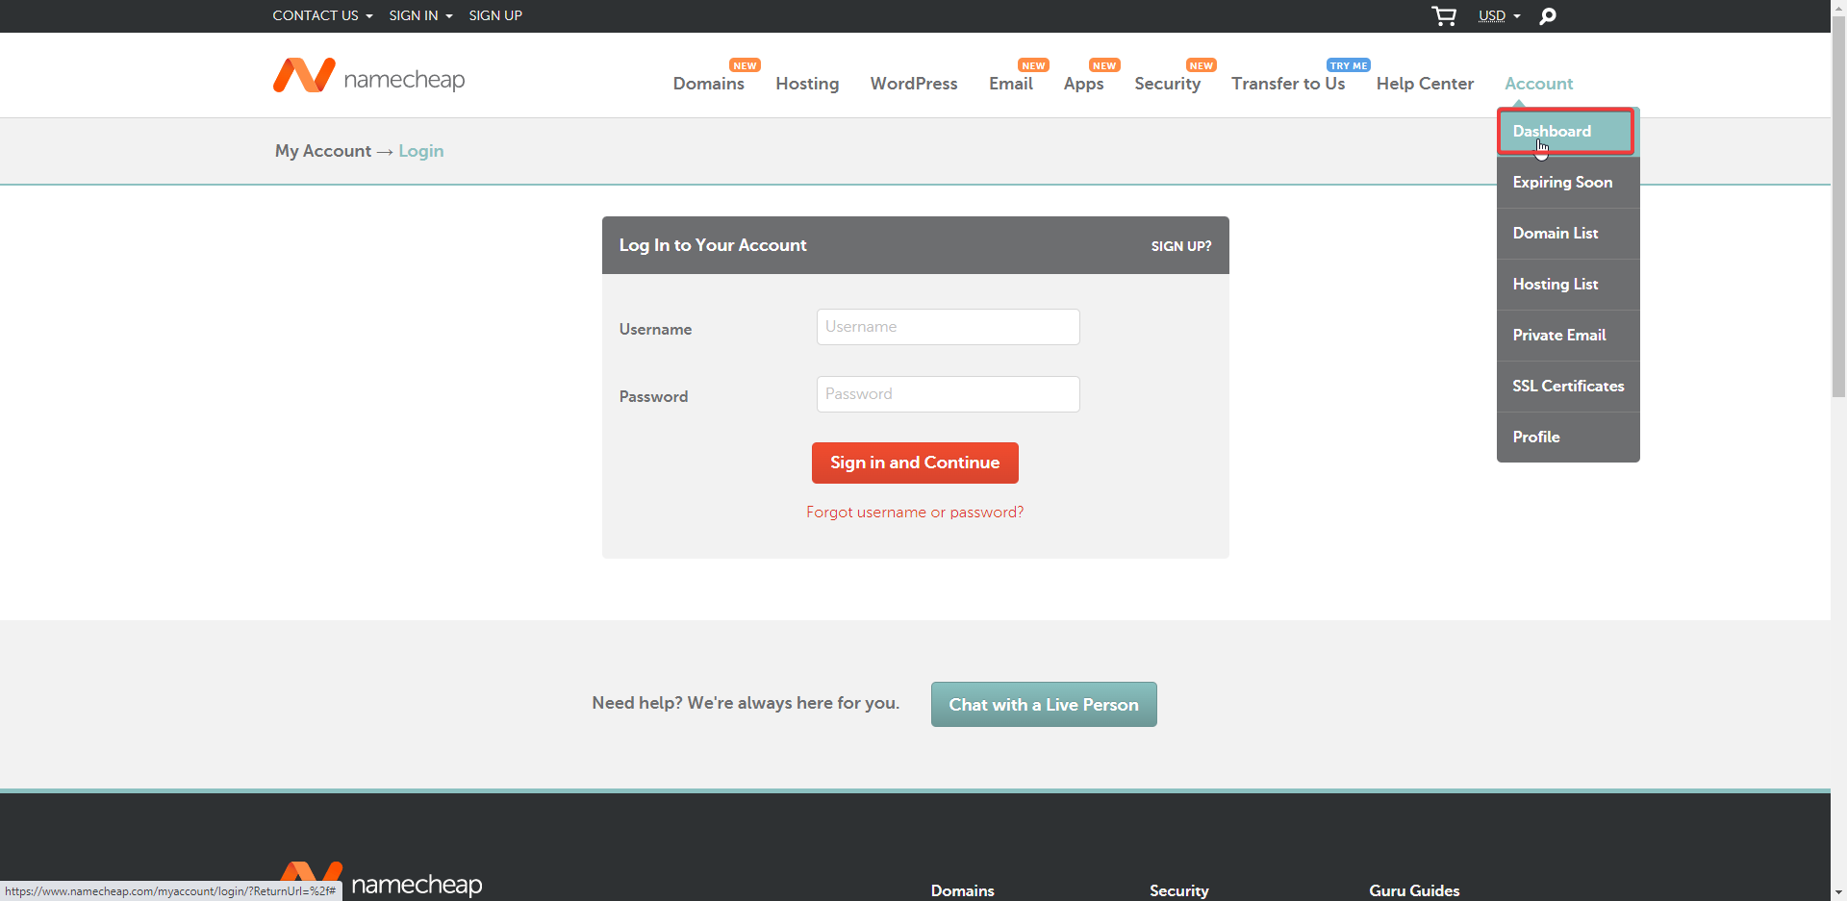
Task: Click Chat with a Live Person
Action: click(x=1044, y=705)
